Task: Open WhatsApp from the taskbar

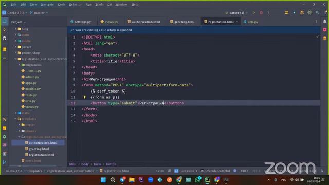Action: coord(198,179)
